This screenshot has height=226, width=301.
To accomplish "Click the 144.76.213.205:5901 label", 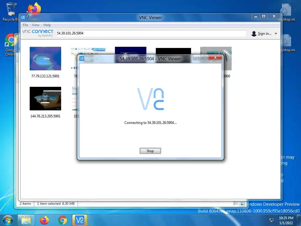I will pyautogui.click(x=45, y=116).
